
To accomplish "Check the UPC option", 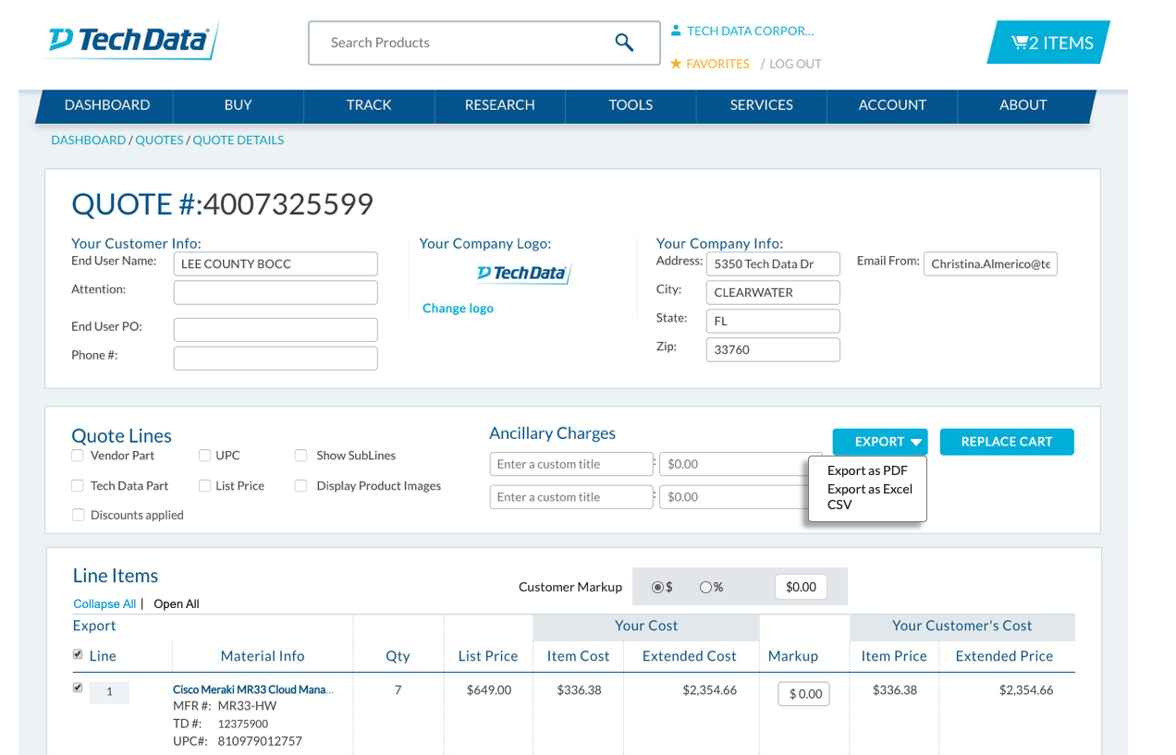I will click(x=204, y=456).
